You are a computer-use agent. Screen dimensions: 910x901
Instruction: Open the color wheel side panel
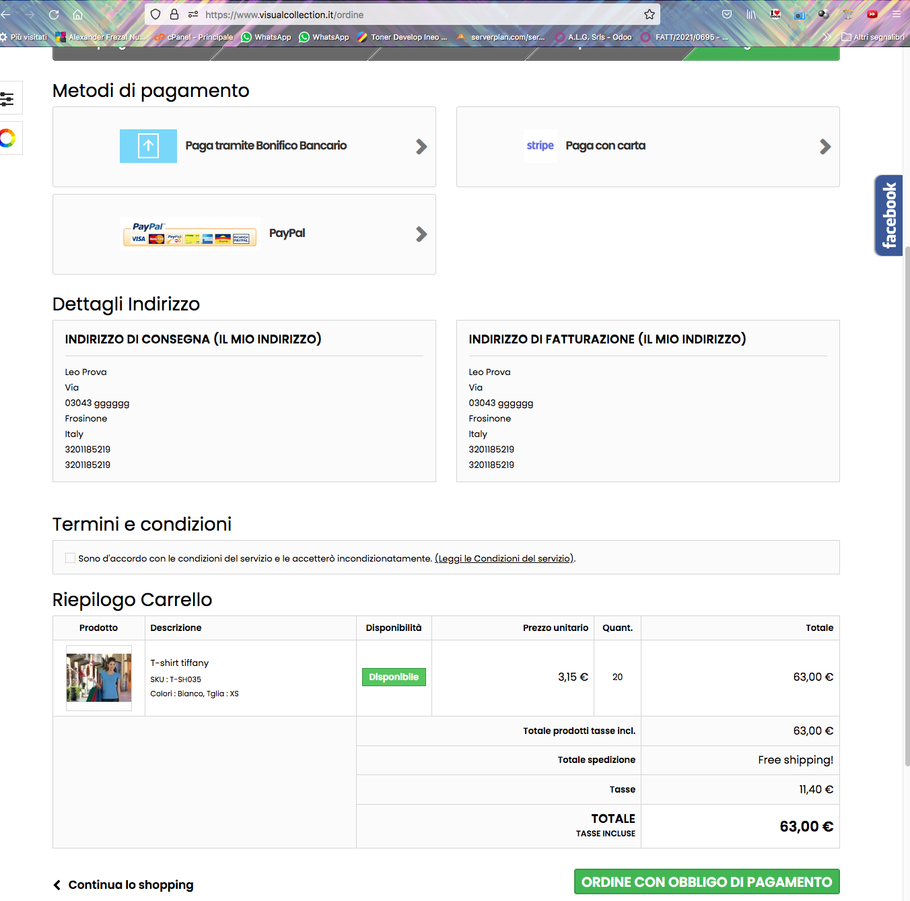7,139
